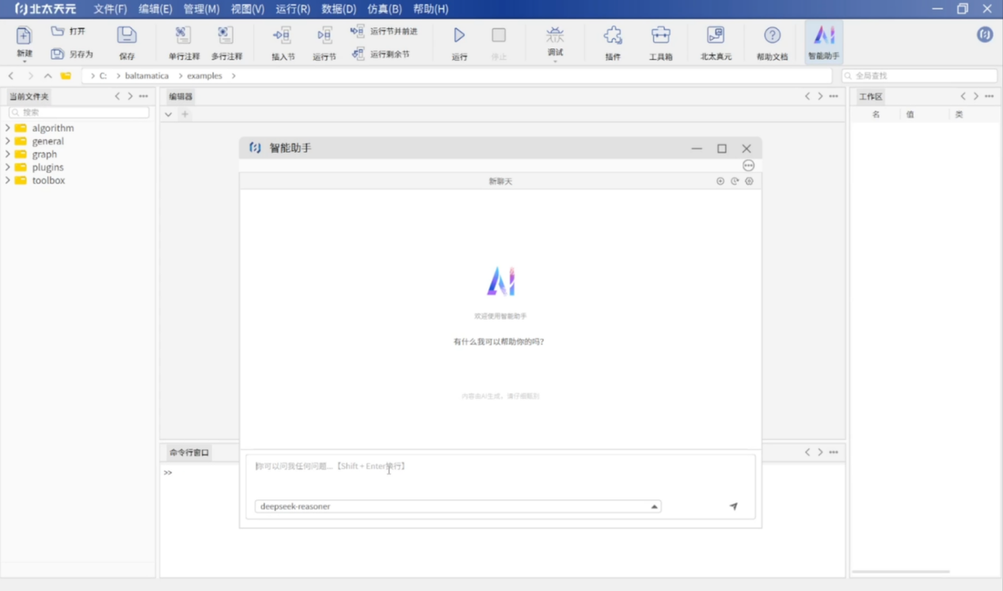Open the 文件(F) menu
Viewport: 1003px width, 591px height.
coord(110,9)
